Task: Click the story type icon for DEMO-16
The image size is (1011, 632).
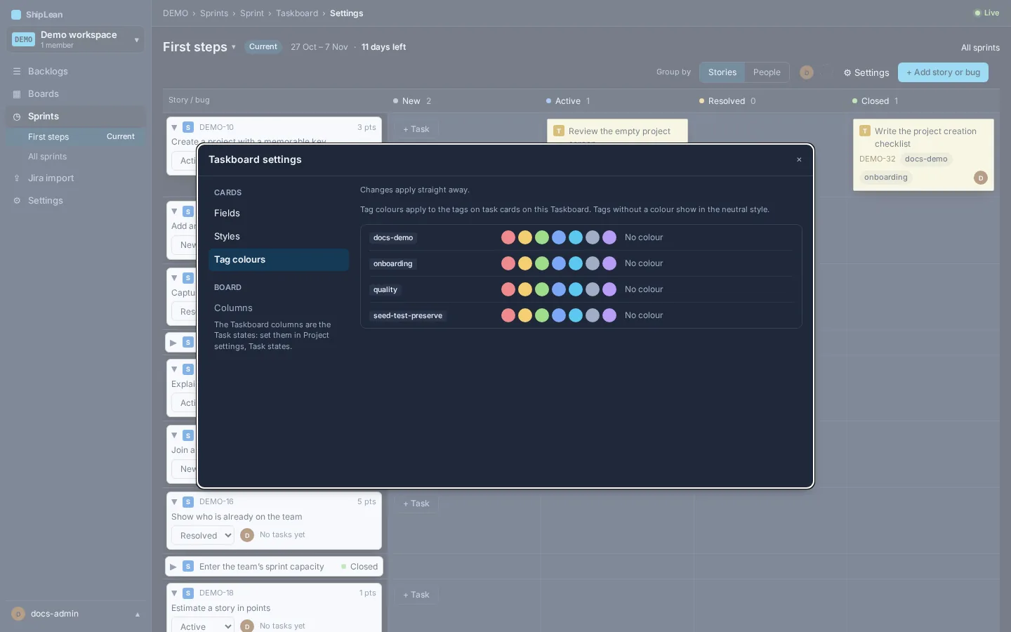Action: 188,501
